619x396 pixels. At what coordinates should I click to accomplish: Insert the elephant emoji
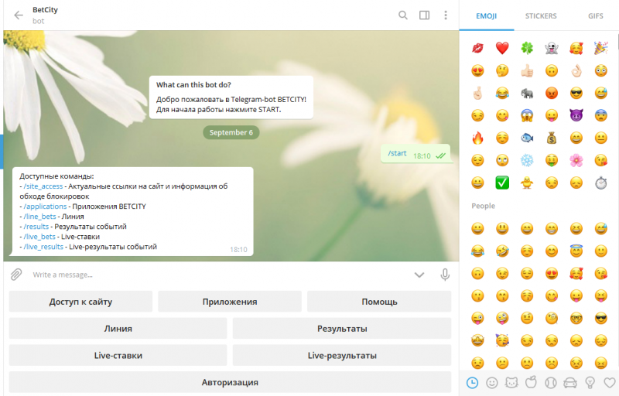pyautogui.click(x=527, y=93)
